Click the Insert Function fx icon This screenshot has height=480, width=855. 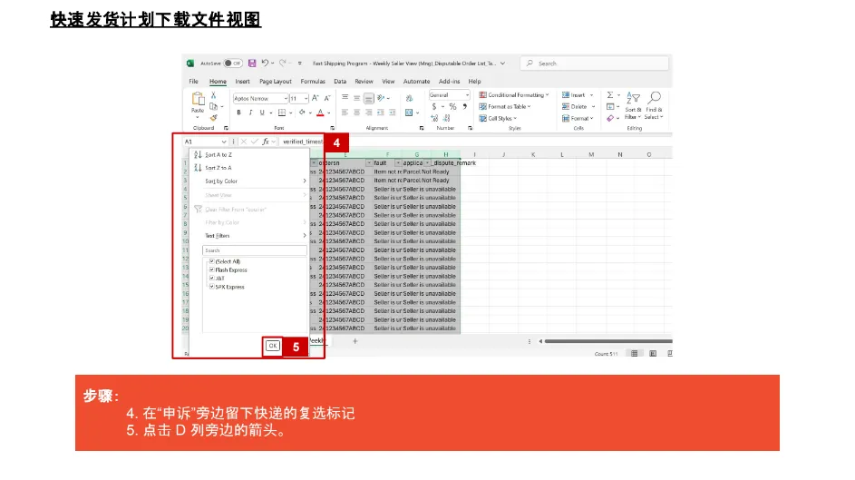click(x=266, y=142)
